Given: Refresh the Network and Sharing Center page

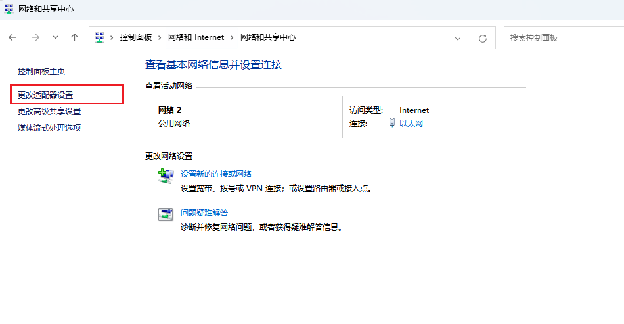Looking at the screenshot, I should pyautogui.click(x=483, y=38).
